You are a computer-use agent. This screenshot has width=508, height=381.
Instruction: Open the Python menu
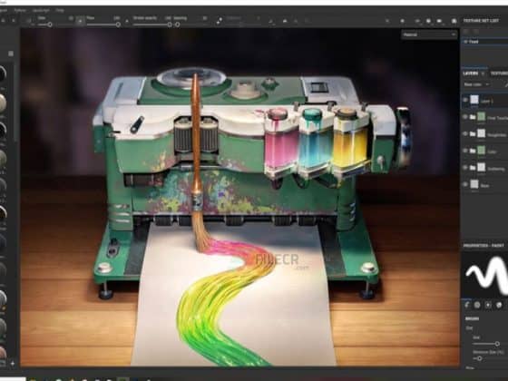coord(20,10)
